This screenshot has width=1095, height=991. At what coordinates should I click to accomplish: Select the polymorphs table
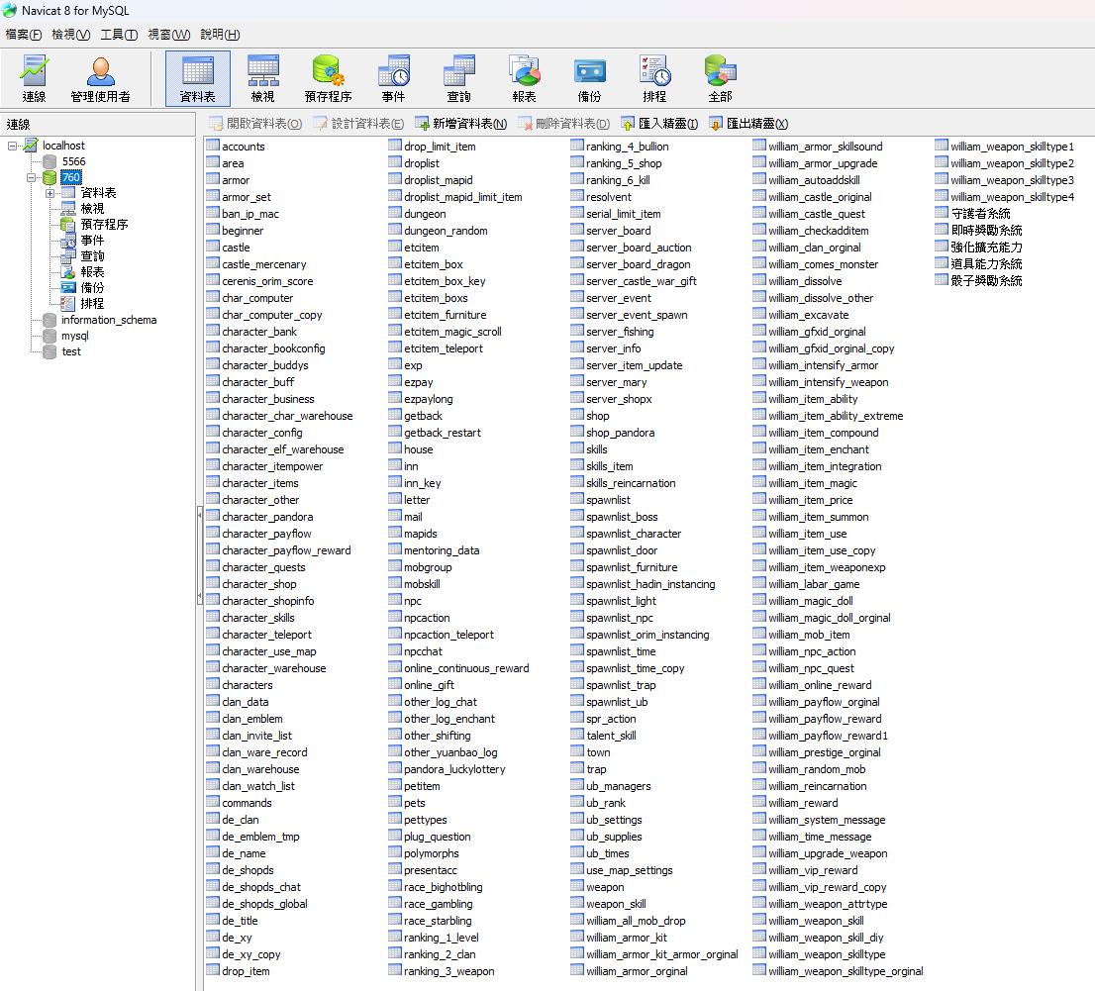coord(431,853)
